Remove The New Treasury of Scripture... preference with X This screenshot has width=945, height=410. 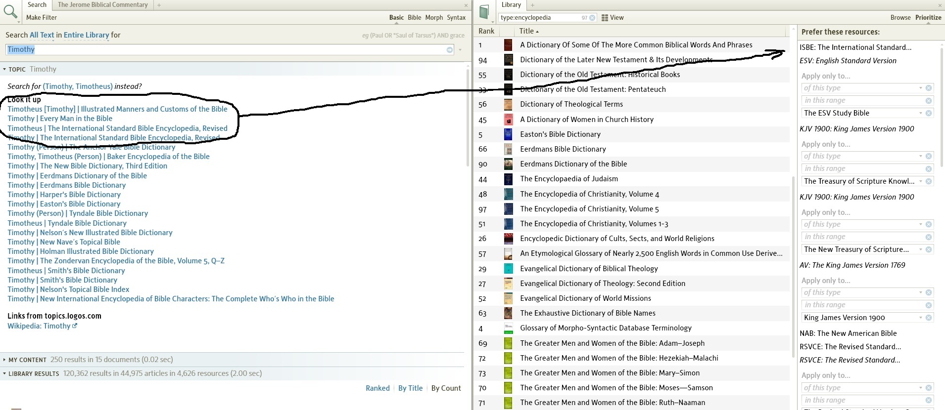click(929, 249)
